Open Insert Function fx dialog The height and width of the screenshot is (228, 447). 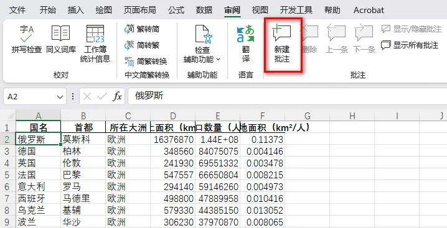coord(117,97)
